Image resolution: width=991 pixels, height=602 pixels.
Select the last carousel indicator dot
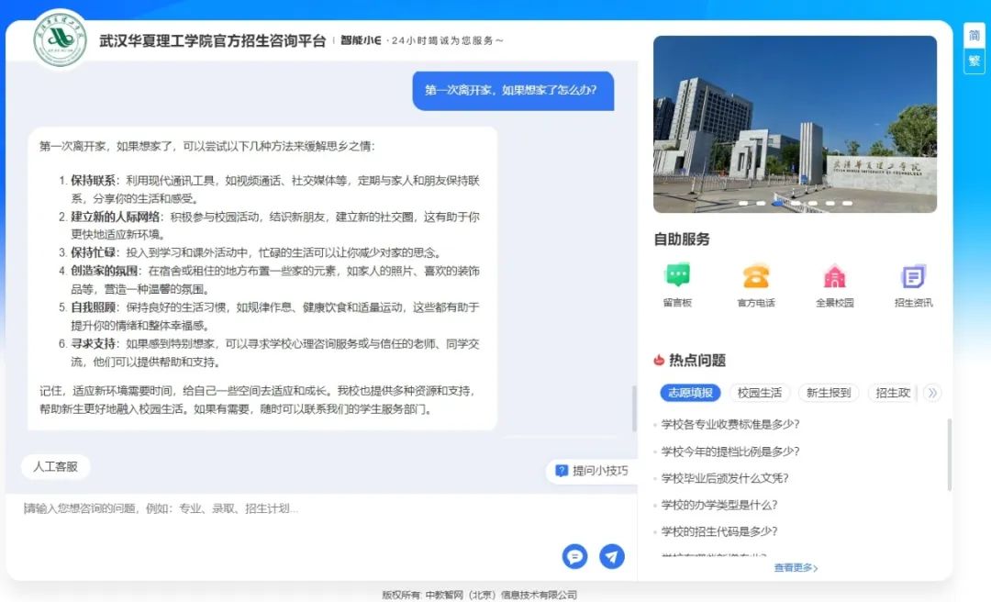tap(847, 203)
